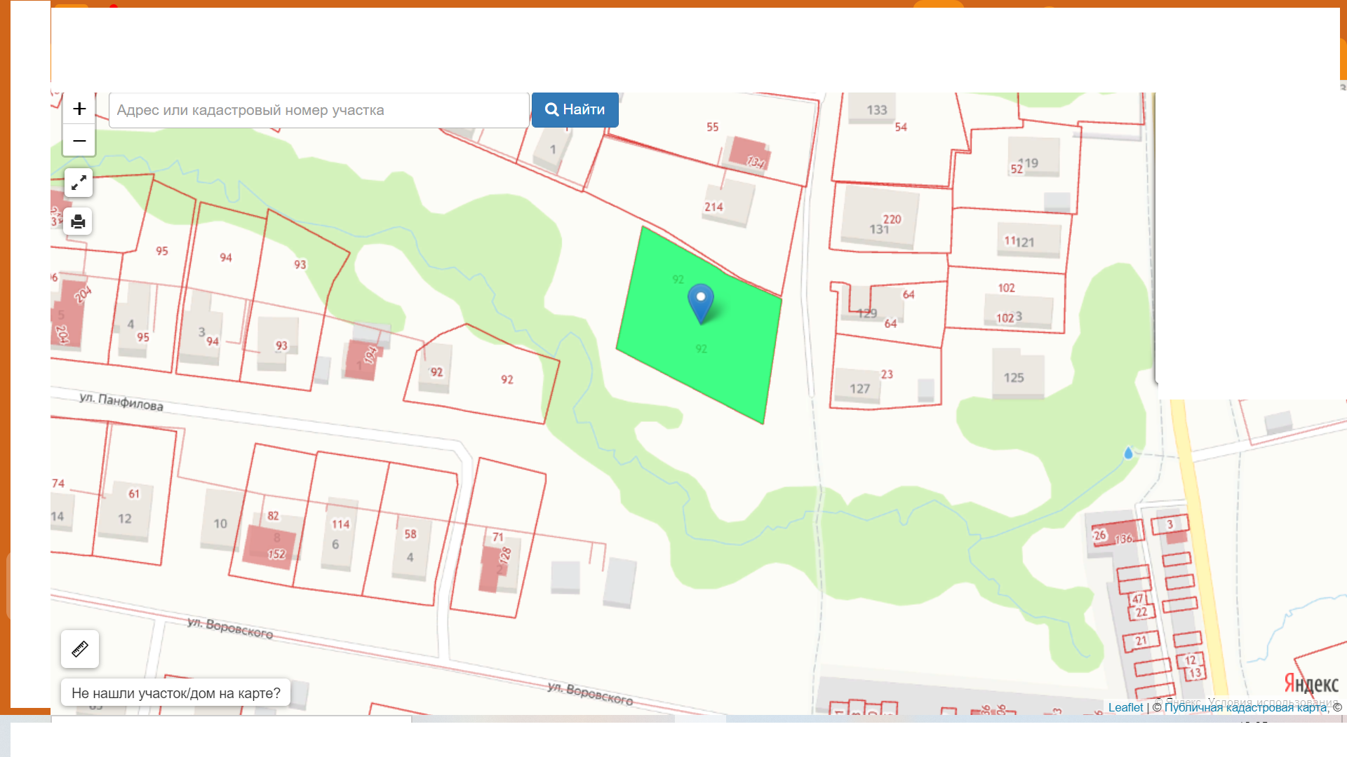1347x757 pixels.
Task: Zoom in with the plus button
Action: [79, 109]
